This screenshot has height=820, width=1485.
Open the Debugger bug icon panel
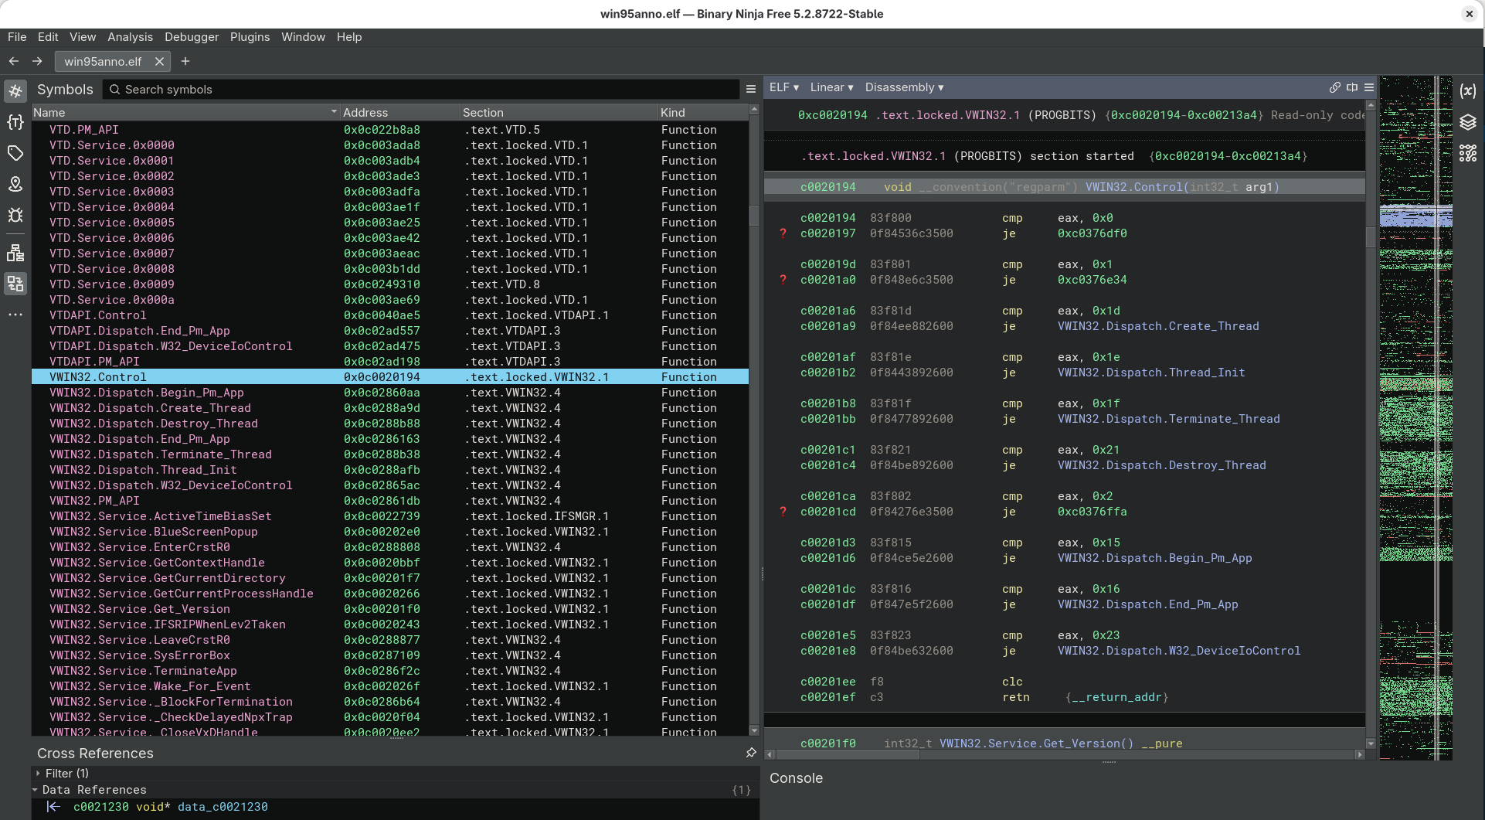[x=15, y=215]
